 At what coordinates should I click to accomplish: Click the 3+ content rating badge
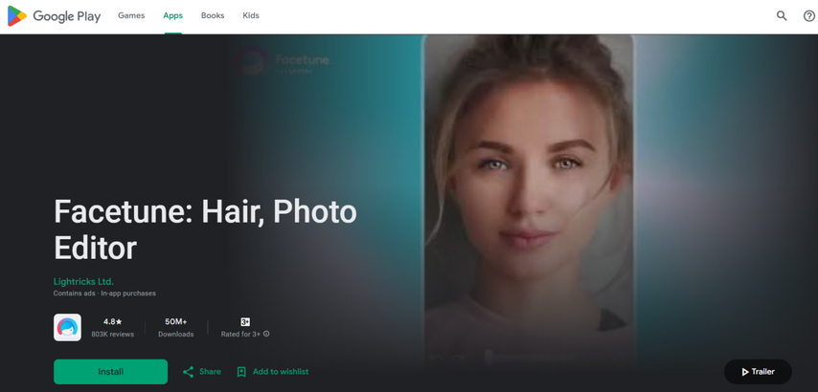[x=245, y=321]
